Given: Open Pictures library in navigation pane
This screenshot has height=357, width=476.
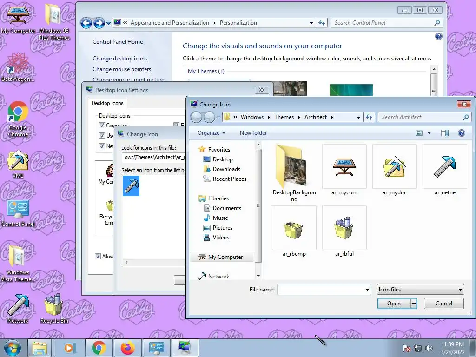Looking at the screenshot, I should tap(223, 228).
